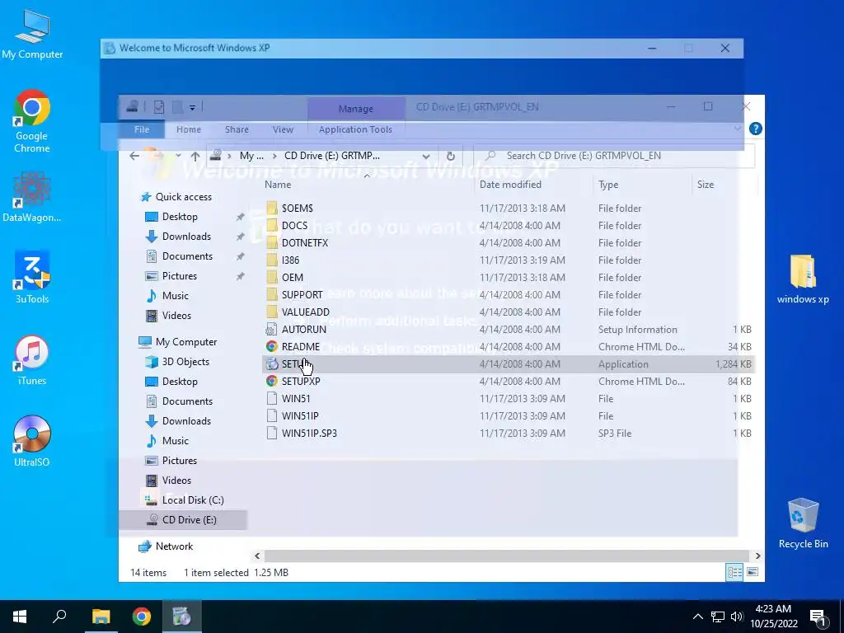
Task: Open the Explorer help question mark icon
Action: click(x=755, y=129)
